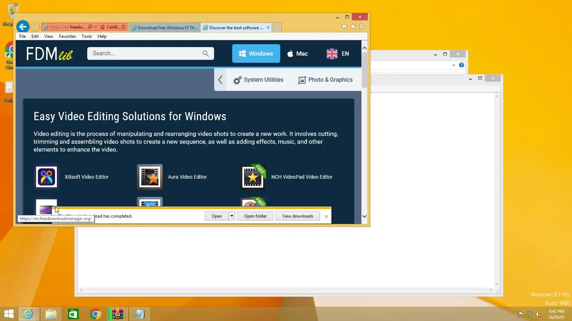Open WinRAR from the taskbar
572x321 pixels.
(118, 314)
